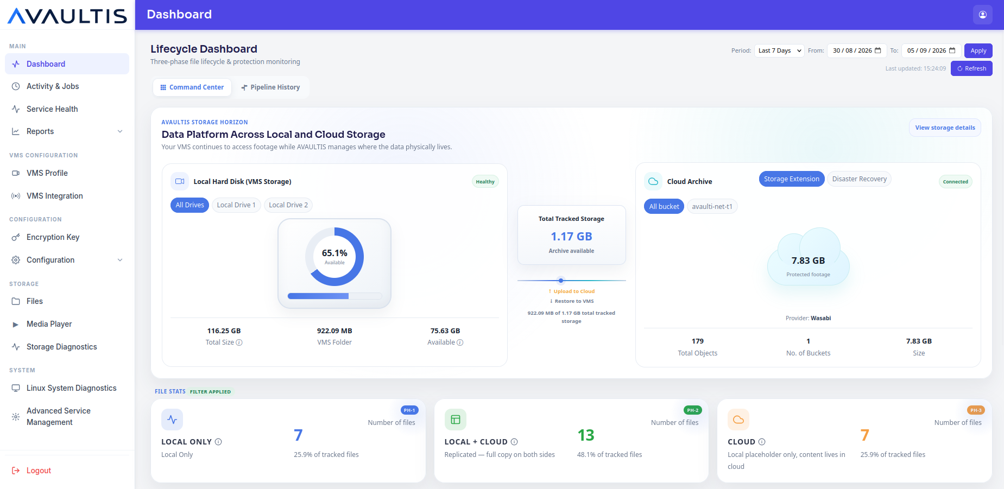Click the Refresh button
Image resolution: width=1004 pixels, height=489 pixels.
tap(971, 68)
